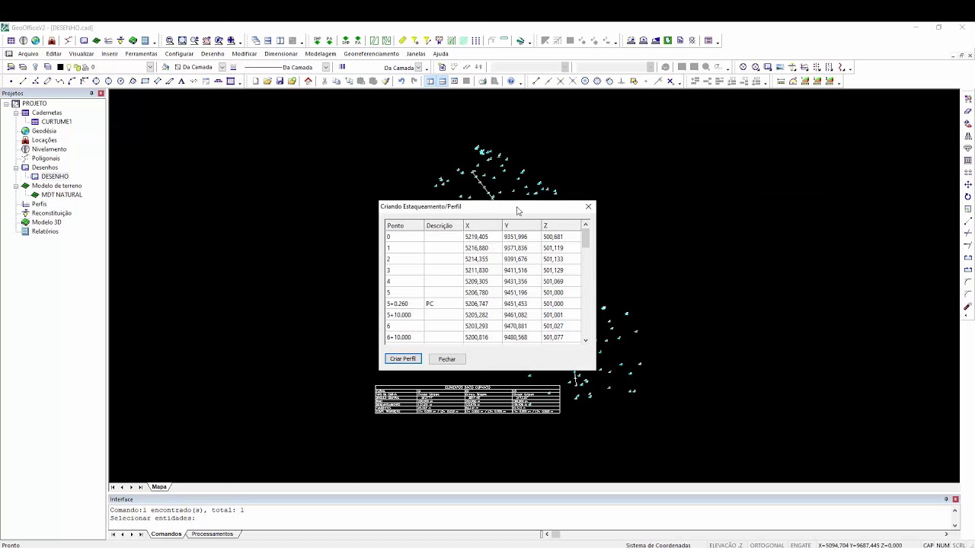Select Nivelamento in project tree
The height and width of the screenshot is (548, 975).
(49, 149)
